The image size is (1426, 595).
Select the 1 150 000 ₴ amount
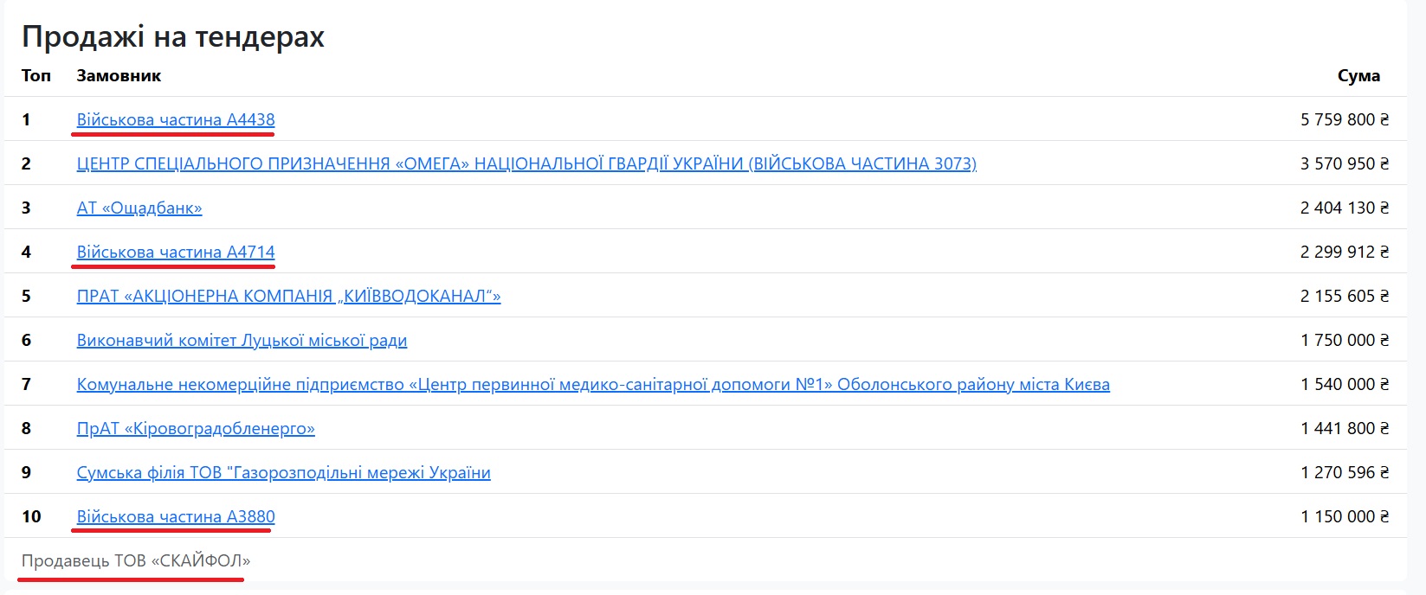tap(1345, 516)
